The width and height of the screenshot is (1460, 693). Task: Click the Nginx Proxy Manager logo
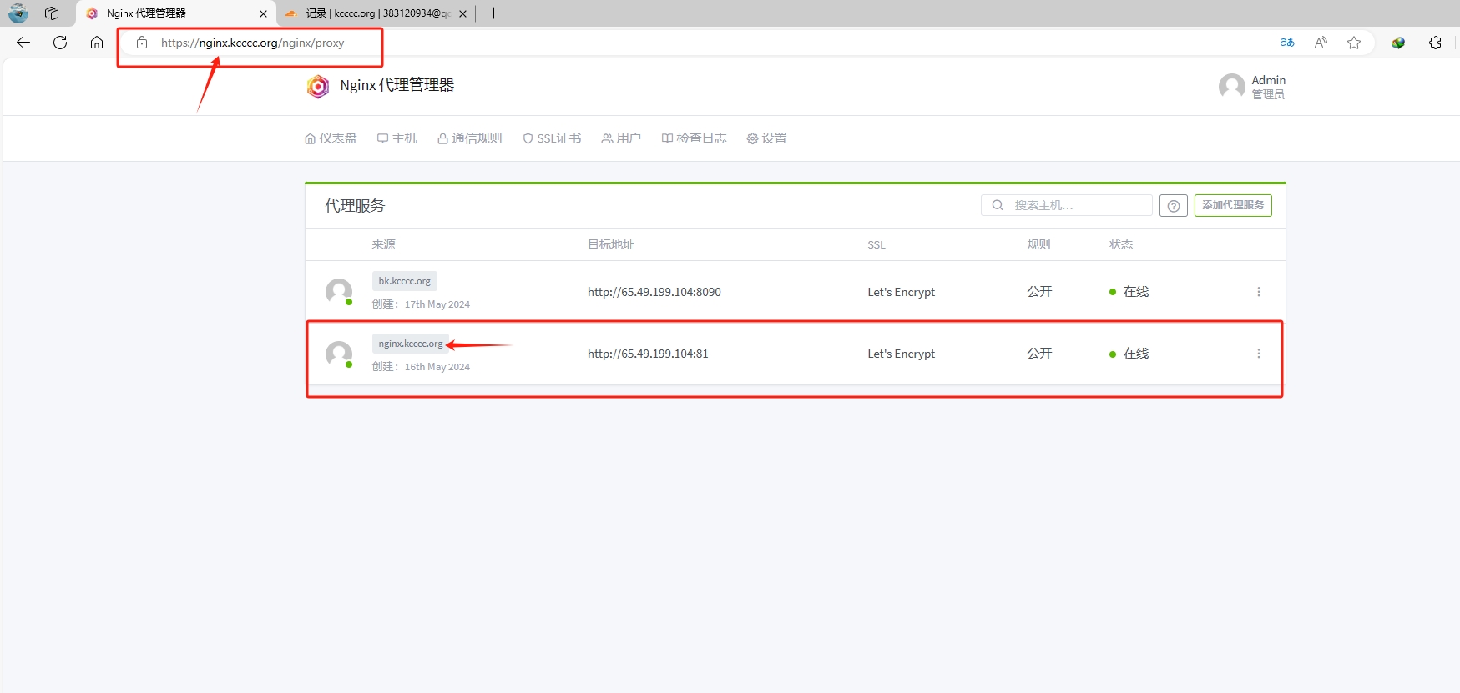click(x=317, y=86)
